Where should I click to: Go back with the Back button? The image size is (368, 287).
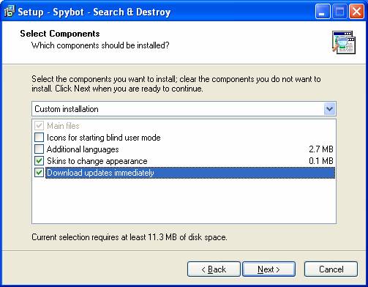pos(214,269)
